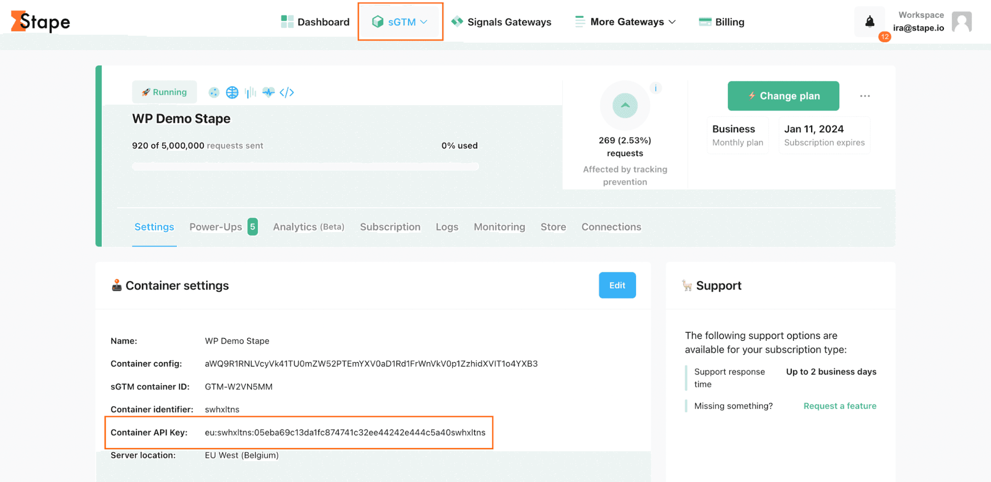Click the Container config value string
This screenshot has height=482, width=991.
tap(371, 364)
